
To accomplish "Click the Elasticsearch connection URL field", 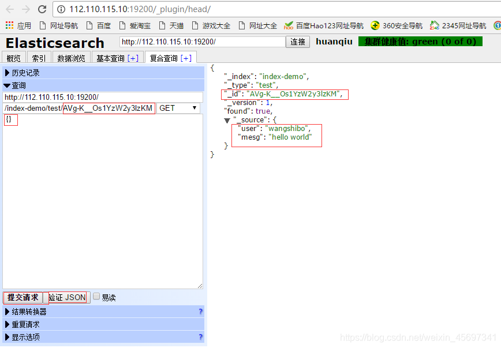I will [202, 42].
